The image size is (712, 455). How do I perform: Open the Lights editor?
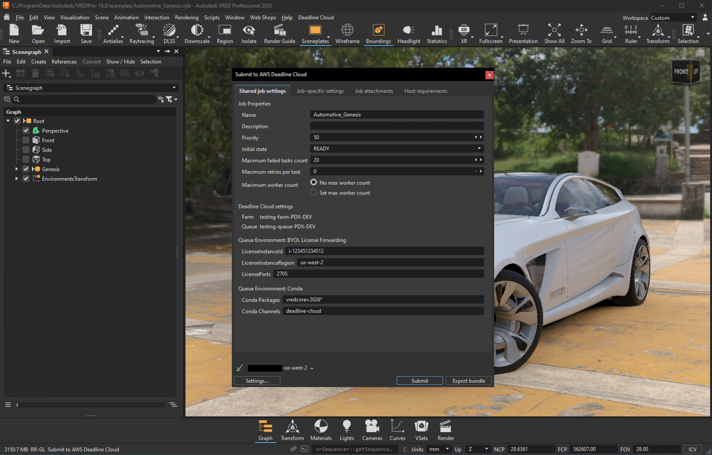click(x=346, y=427)
